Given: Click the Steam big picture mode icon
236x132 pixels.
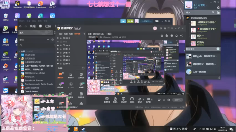Looking at the screenshot, I should (157, 21).
